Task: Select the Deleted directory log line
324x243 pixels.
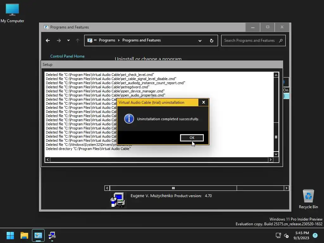Action: 88,149
